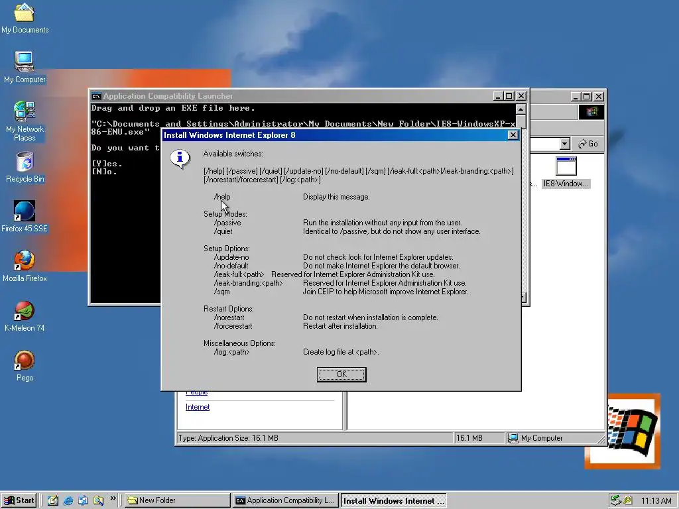The width and height of the screenshot is (679, 509).
Task: Click Windows logo throbber in New Folder window
Action: tap(591, 112)
